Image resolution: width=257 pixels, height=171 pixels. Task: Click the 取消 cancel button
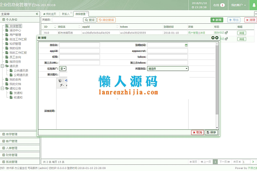pos(198,132)
